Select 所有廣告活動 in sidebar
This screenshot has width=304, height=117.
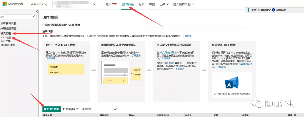8,23
